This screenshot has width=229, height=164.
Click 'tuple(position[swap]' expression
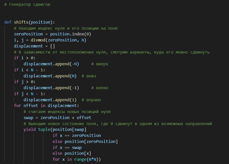coord(62,130)
